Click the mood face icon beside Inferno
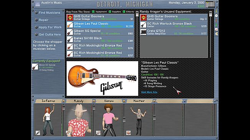 coord(63,101)
